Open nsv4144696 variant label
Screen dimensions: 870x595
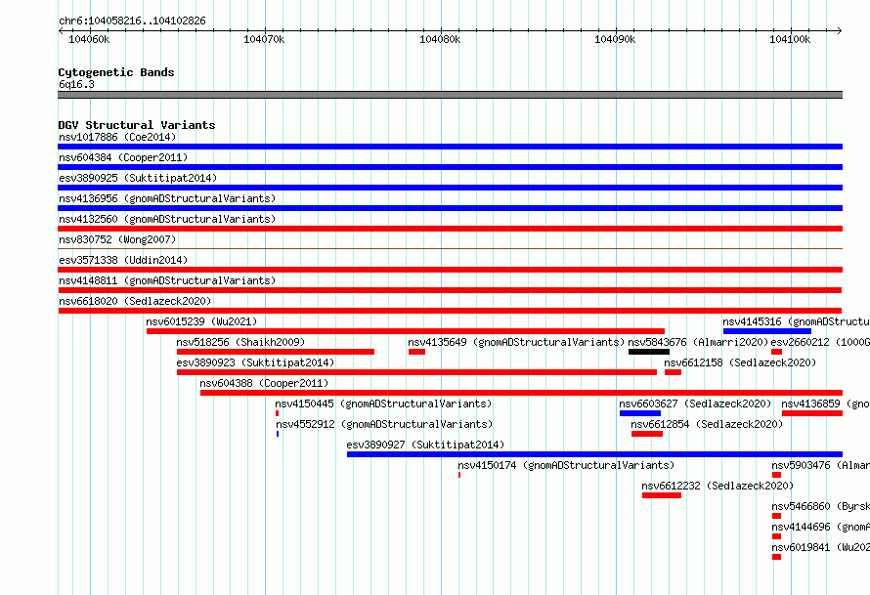pos(820,527)
